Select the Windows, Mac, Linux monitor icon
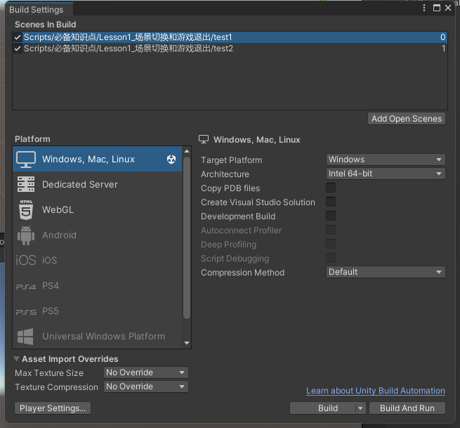This screenshot has height=428, width=460. pyautogui.click(x=26, y=160)
